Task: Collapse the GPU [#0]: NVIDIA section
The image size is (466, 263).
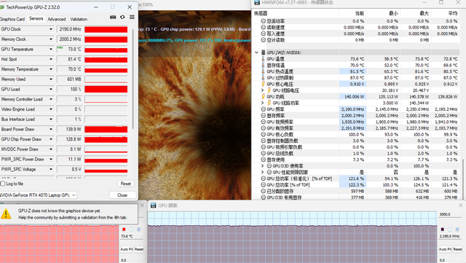Action: point(256,52)
